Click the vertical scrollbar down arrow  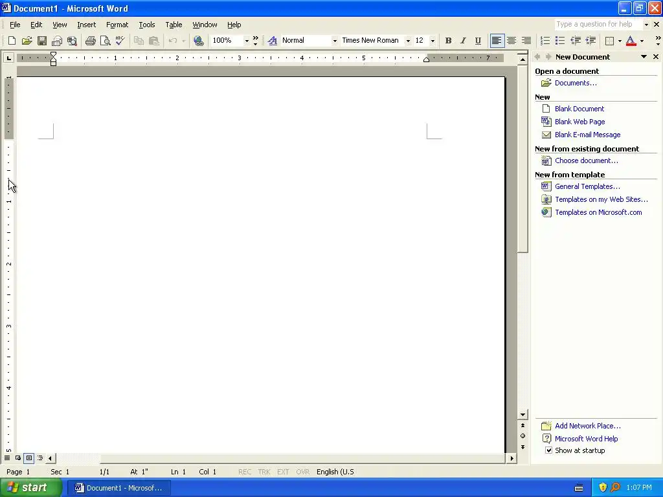point(523,415)
